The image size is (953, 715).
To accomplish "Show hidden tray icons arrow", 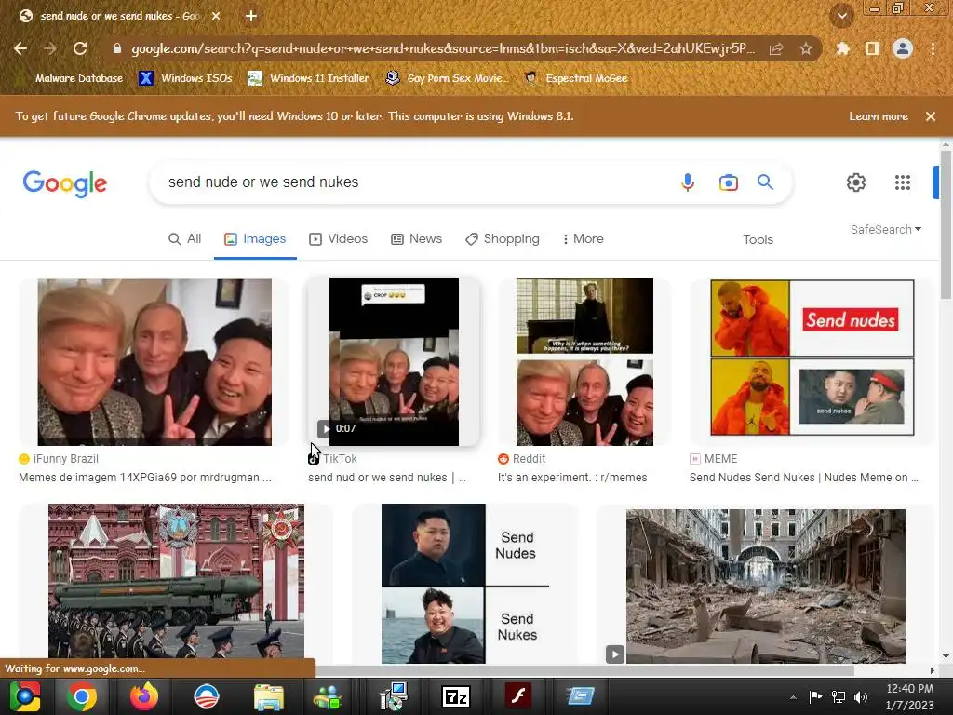I will (x=793, y=697).
